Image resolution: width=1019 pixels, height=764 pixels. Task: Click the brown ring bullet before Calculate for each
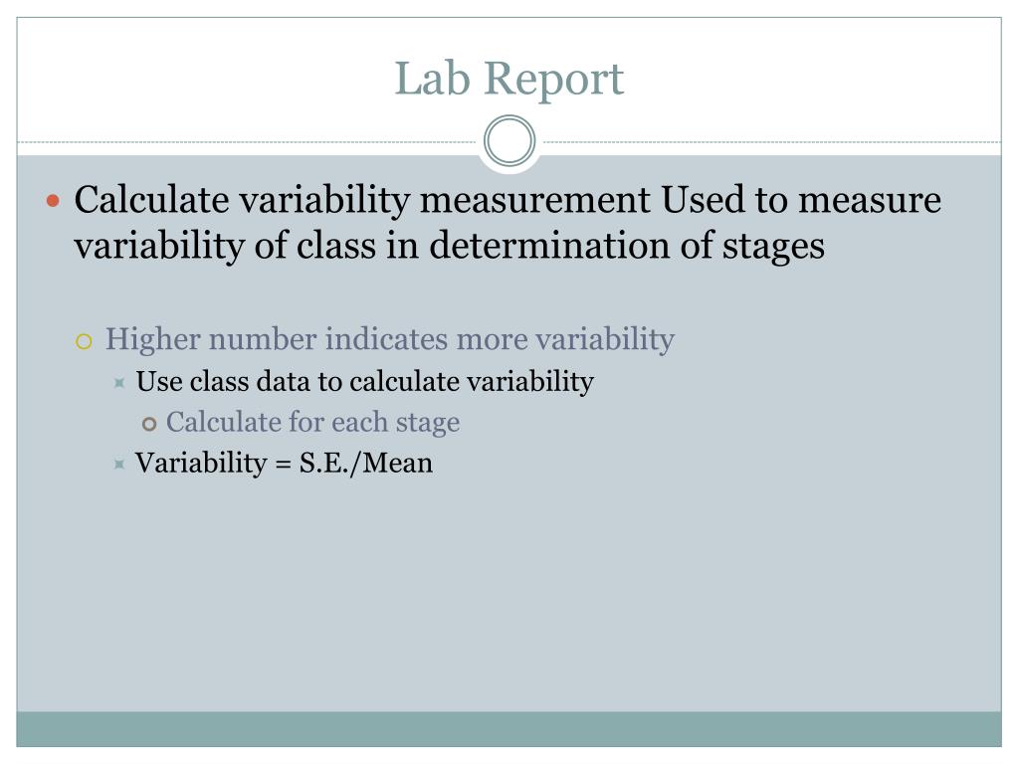[x=149, y=424]
